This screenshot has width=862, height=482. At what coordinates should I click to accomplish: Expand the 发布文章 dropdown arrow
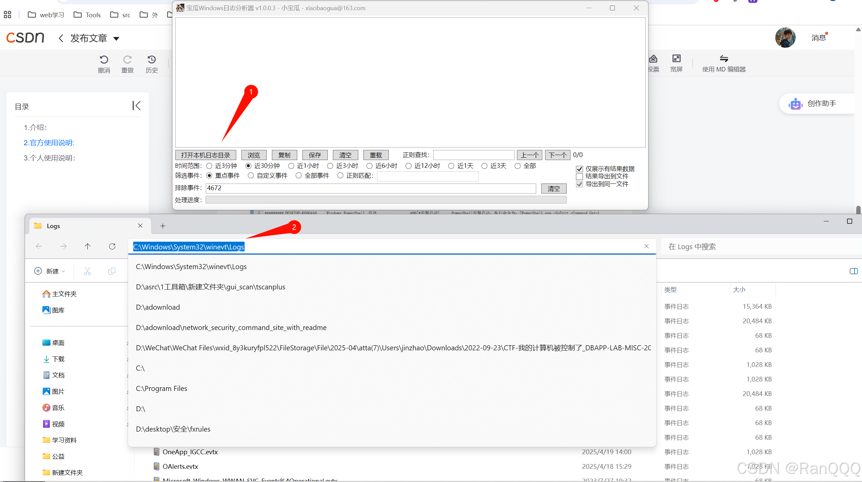coord(116,39)
